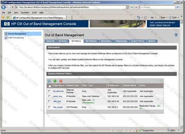This screenshot has width=185, height=134.
Task: Click the Packet Type column header
Action: click(73, 86)
